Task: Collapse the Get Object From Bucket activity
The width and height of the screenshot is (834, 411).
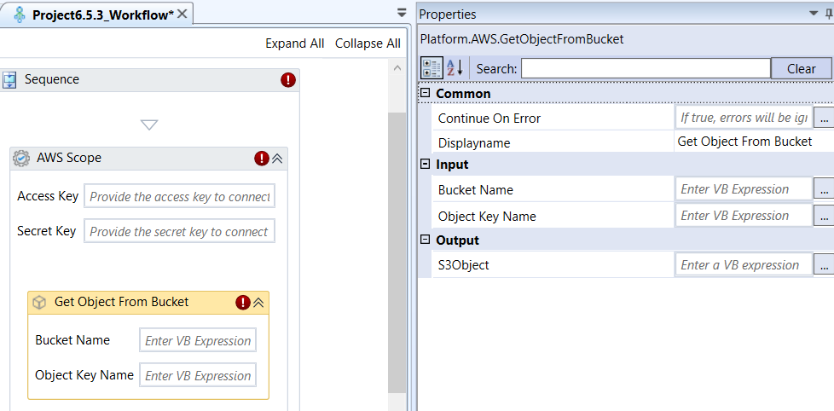Action: point(258,303)
